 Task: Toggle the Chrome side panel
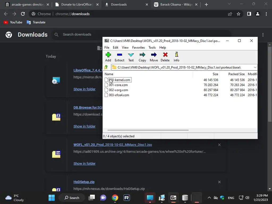[249, 14]
